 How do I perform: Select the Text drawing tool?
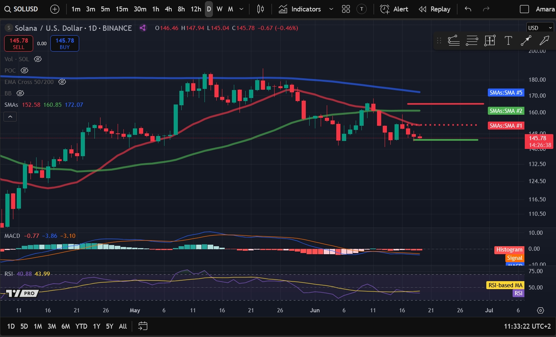pyautogui.click(x=508, y=41)
